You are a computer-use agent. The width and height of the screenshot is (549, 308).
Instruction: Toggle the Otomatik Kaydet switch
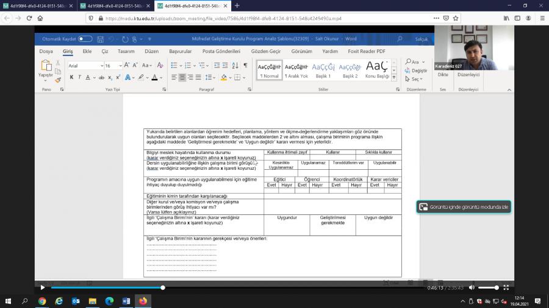(x=85, y=39)
